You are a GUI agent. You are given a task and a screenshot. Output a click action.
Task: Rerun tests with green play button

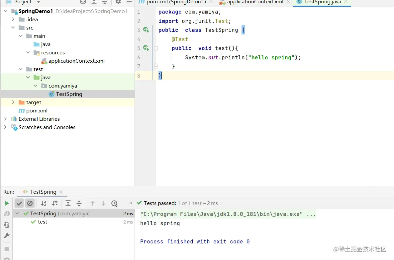[x=7, y=203]
